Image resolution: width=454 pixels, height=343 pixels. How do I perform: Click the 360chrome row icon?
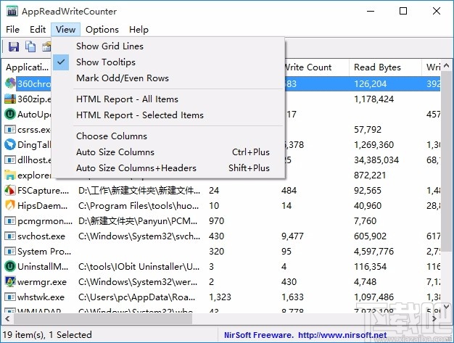10,83
